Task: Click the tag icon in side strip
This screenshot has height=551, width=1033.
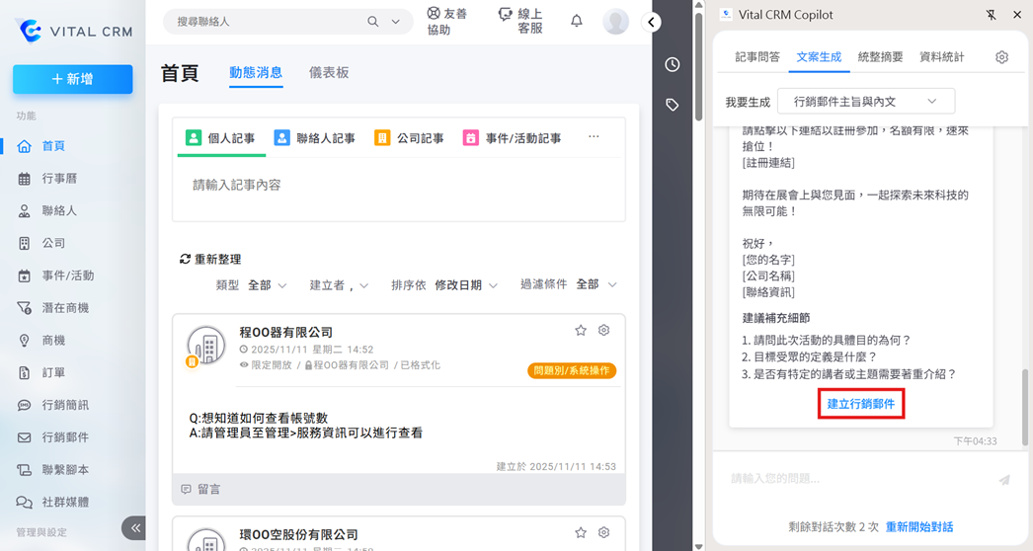Action: click(673, 105)
